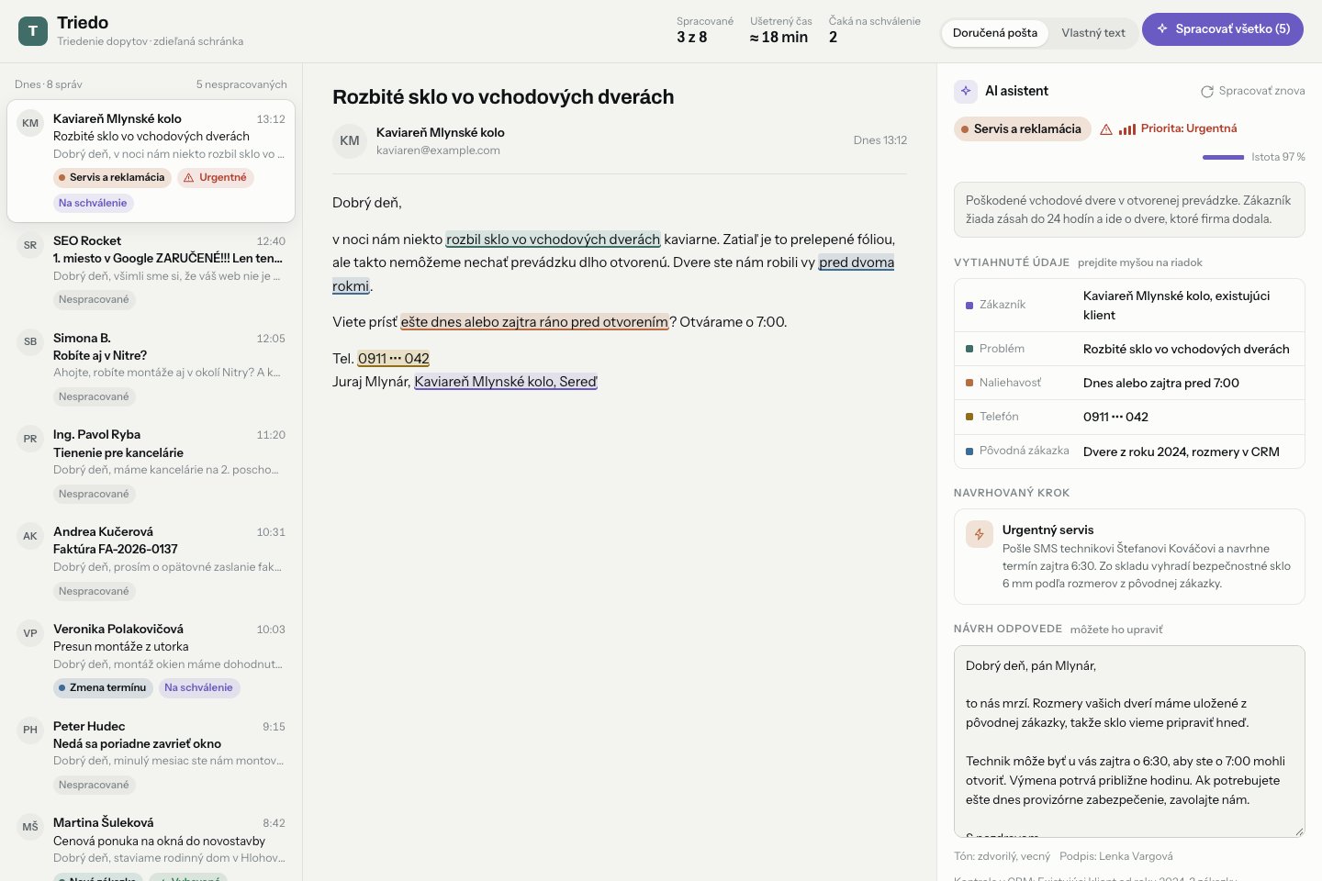
Task: Click into the reply draft text area
Action: pyautogui.click(x=1129, y=742)
